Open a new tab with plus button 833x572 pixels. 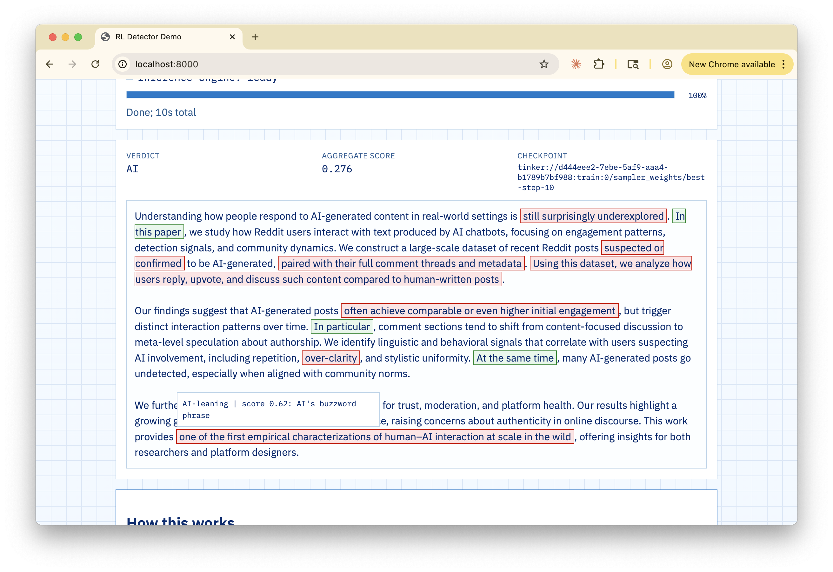(255, 37)
